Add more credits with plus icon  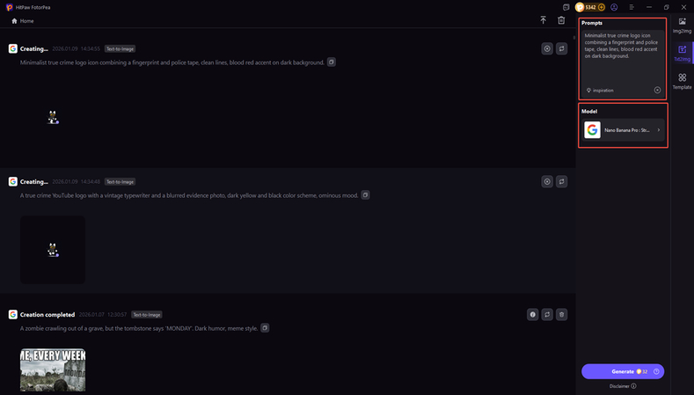602,7
